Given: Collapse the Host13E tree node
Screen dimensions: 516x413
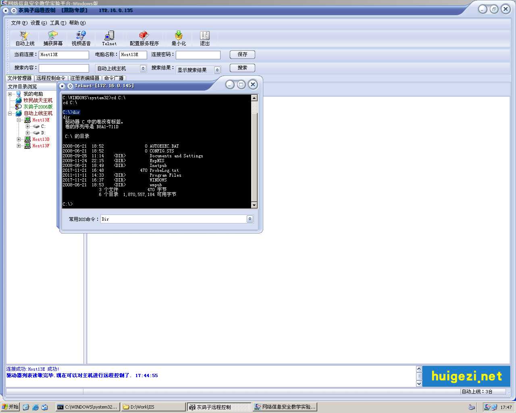Looking at the screenshot, I should (x=19, y=120).
